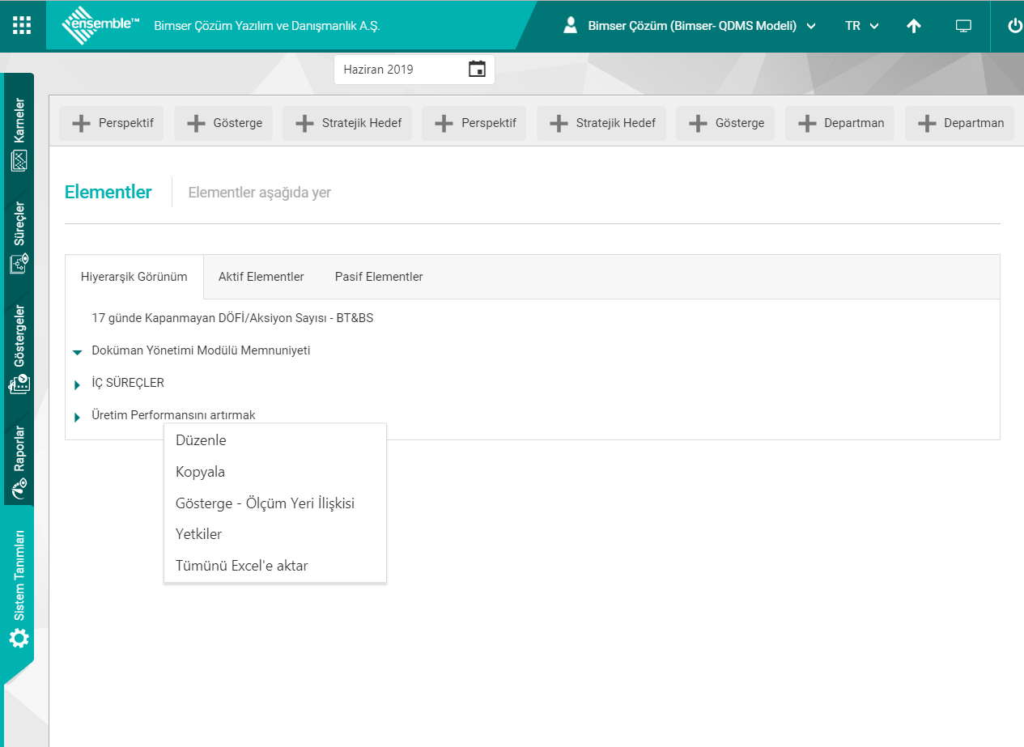Open the calendar date picker icon
Viewport: 1024px width, 747px height.
[477, 70]
